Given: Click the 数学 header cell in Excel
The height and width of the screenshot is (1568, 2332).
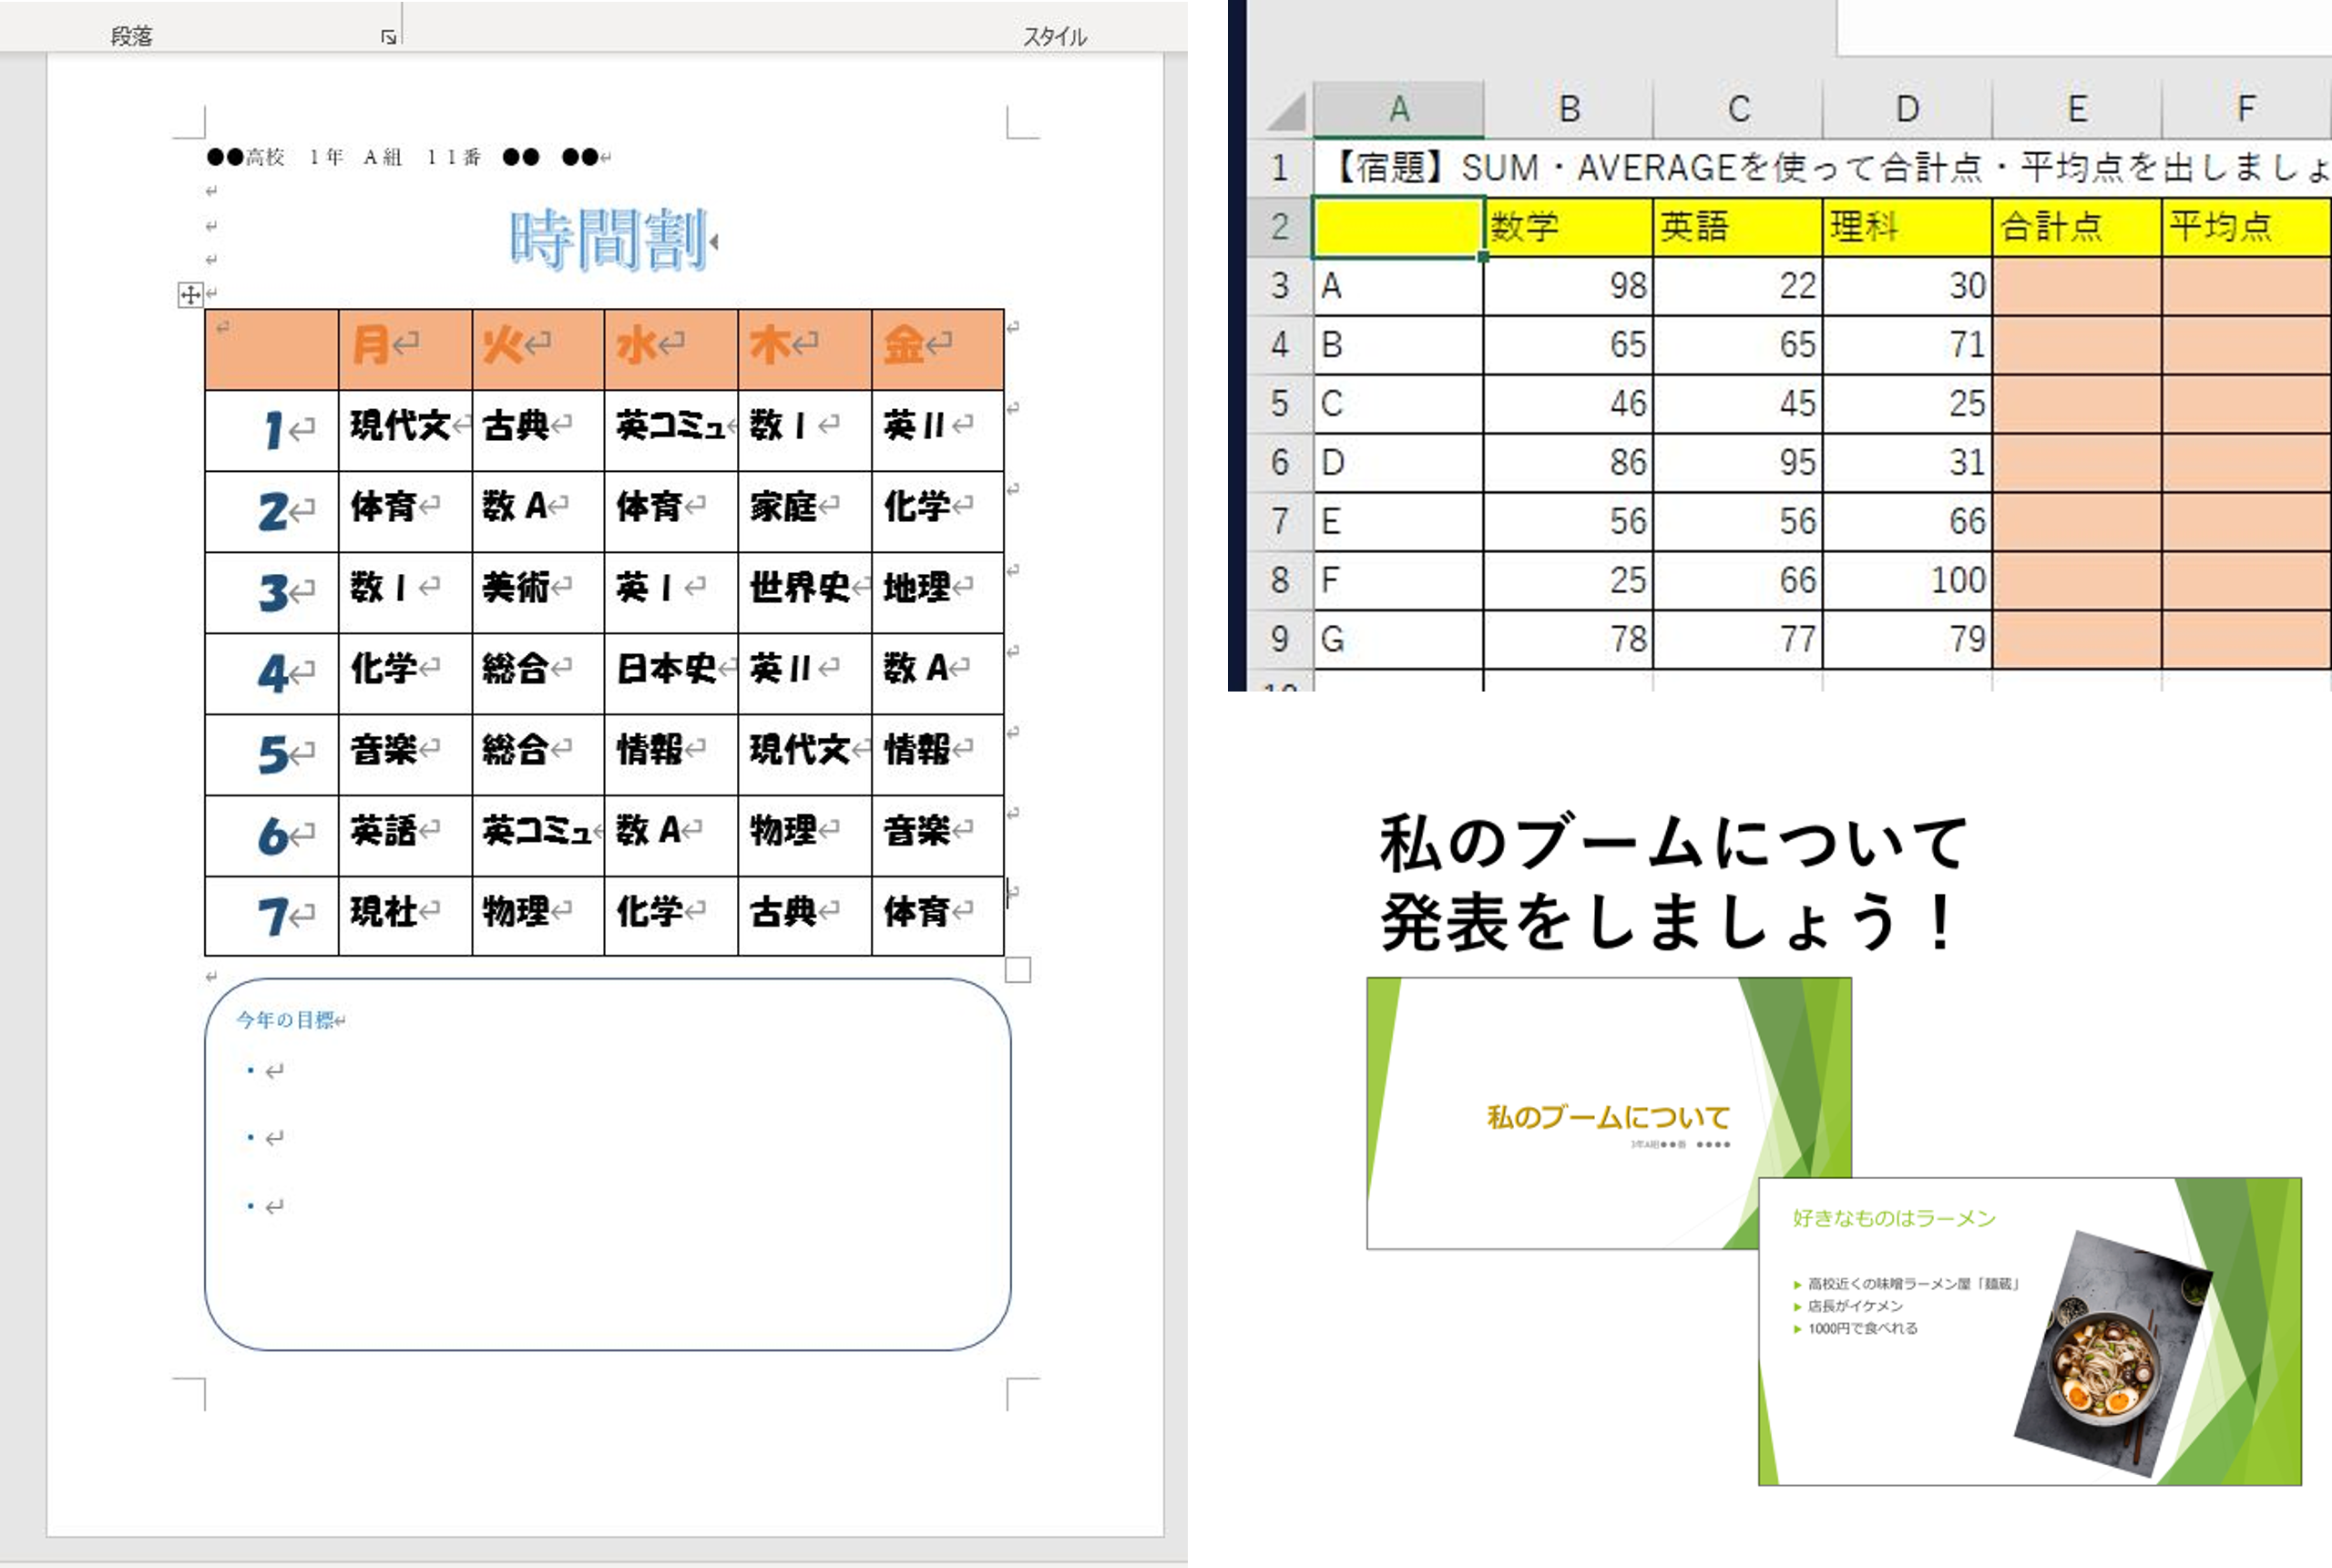Looking at the screenshot, I should (1569, 227).
